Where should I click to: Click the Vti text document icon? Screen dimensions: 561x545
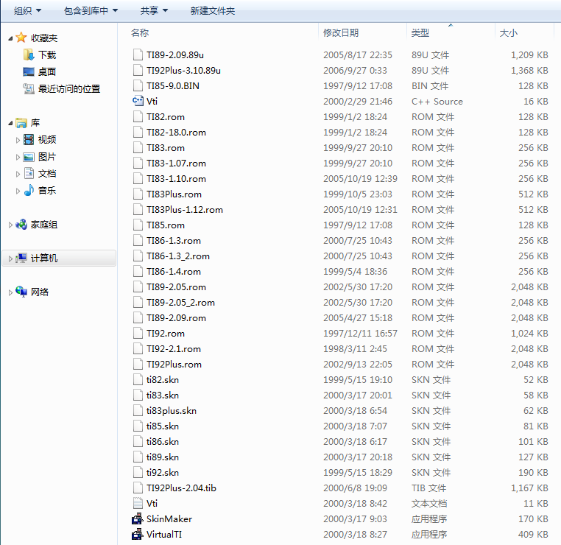[x=138, y=504]
